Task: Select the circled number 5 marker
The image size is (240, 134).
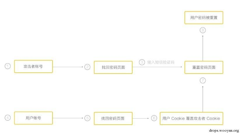Action: (x=88, y=118)
